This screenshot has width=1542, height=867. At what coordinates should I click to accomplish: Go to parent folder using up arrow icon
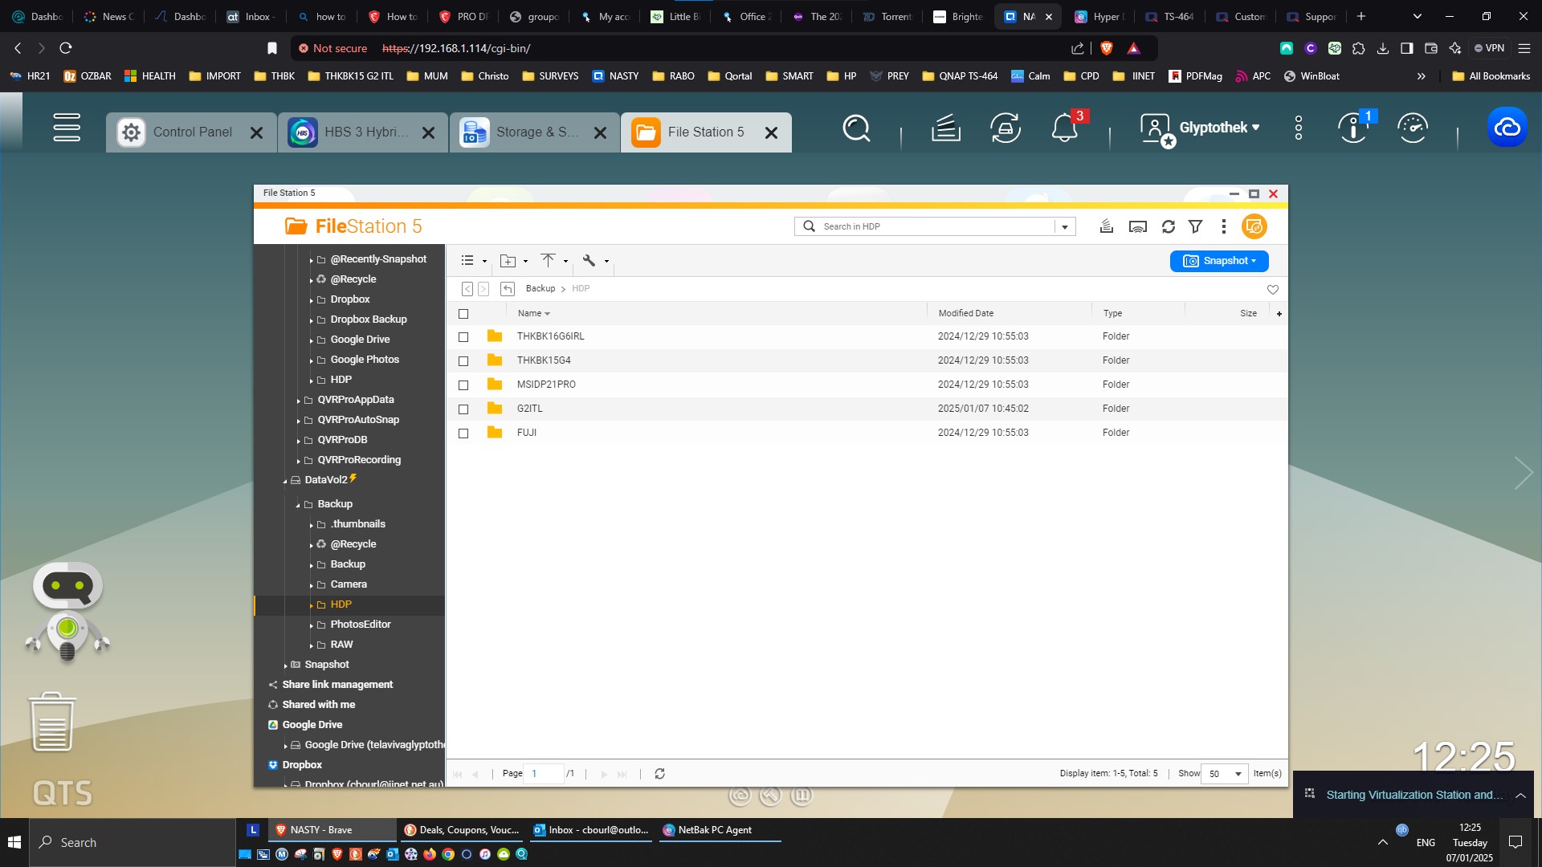click(x=508, y=289)
